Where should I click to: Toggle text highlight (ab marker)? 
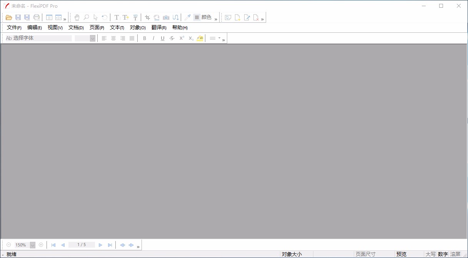(x=200, y=38)
